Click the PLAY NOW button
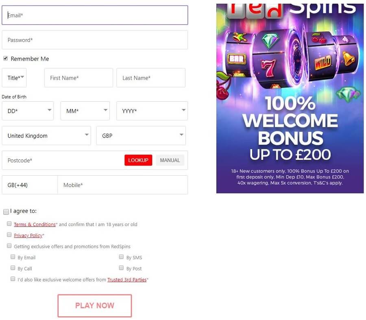366x320 pixels. pos(95,305)
